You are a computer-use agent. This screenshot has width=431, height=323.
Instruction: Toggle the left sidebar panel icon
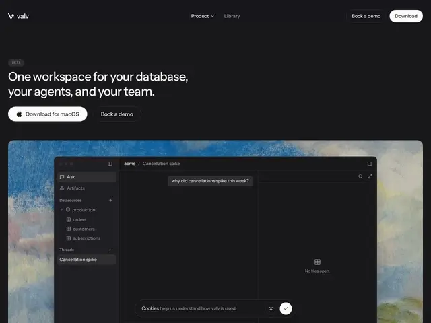pos(110,164)
